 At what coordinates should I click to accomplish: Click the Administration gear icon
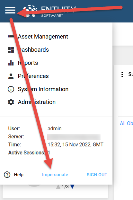(11, 102)
